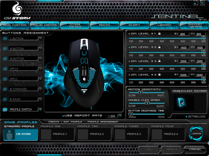209x156 pixels.
Task: Click the lock icon for DPI Level #4
Action: click(x=159, y=74)
